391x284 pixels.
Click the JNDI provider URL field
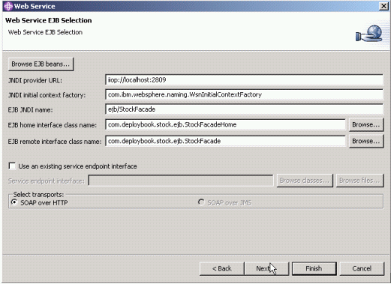coord(244,80)
